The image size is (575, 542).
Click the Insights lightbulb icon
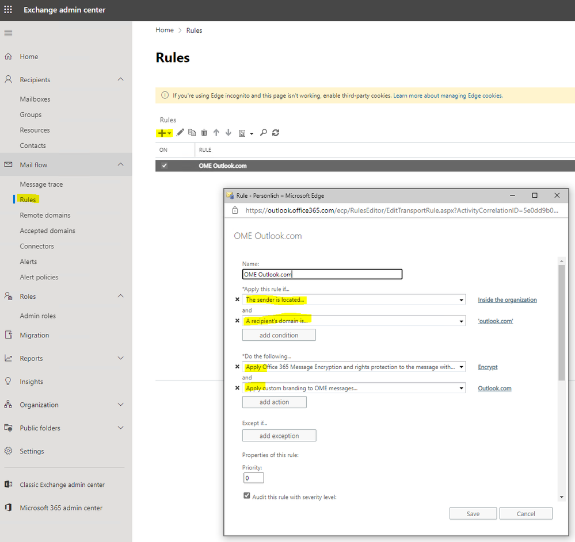coord(8,381)
